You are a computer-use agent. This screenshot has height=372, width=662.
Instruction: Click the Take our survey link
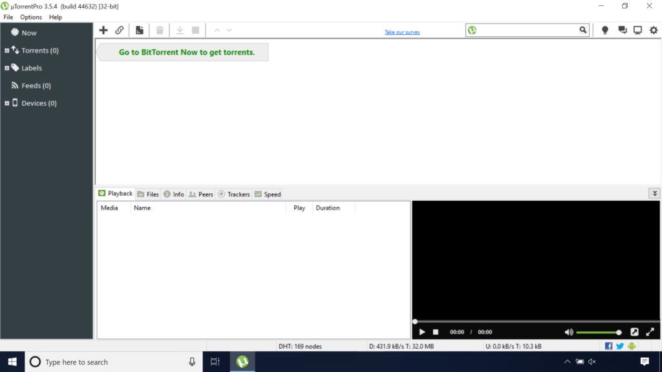click(402, 32)
